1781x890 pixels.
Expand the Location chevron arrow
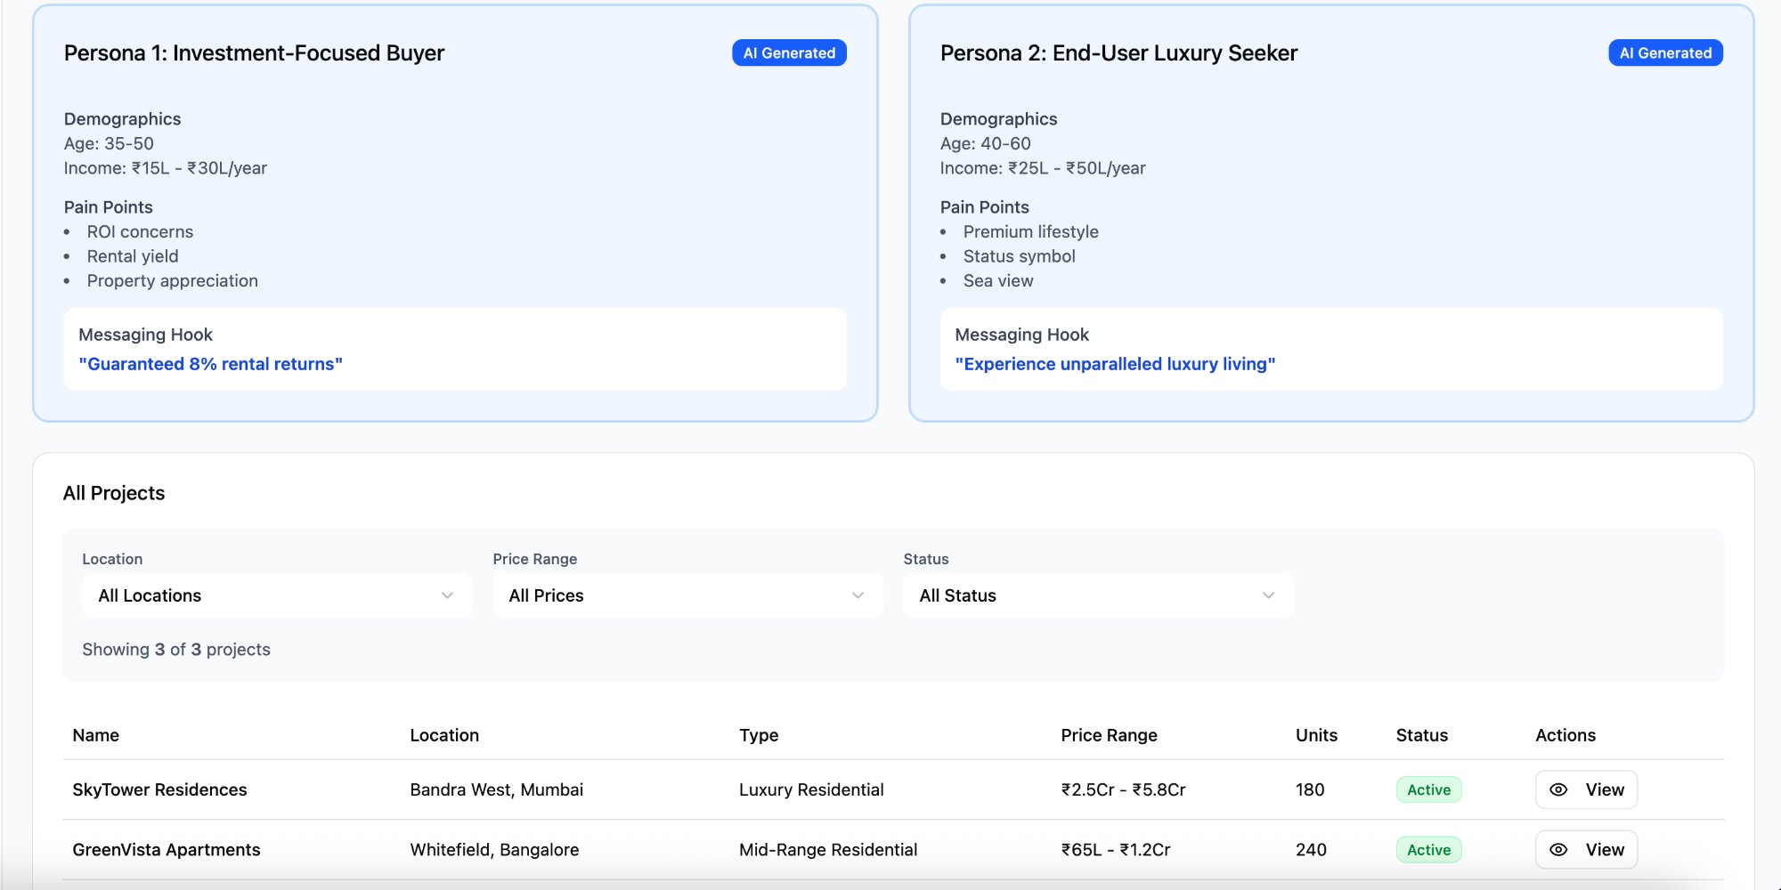tap(447, 595)
